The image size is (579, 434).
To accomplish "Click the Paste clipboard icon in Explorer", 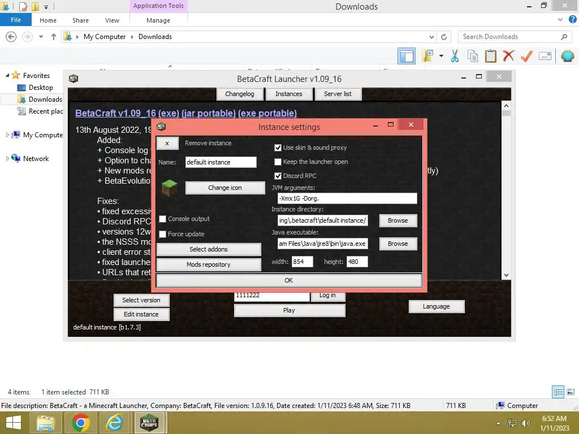I will (490, 56).
